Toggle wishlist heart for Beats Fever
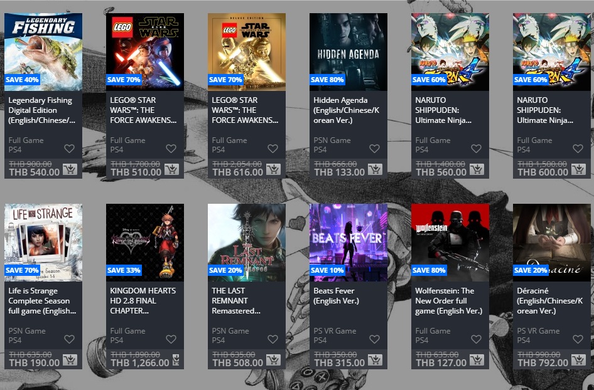594x390 pixels. [374, 339]
